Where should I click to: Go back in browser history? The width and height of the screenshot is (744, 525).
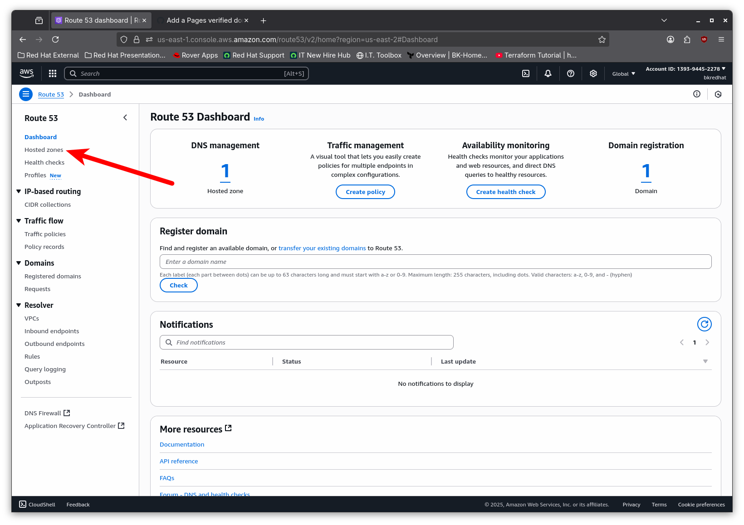[x=23, y=39]
